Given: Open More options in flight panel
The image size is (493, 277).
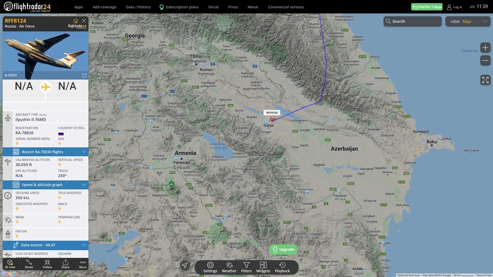Looking at the screenshot, I should point(83,264).
